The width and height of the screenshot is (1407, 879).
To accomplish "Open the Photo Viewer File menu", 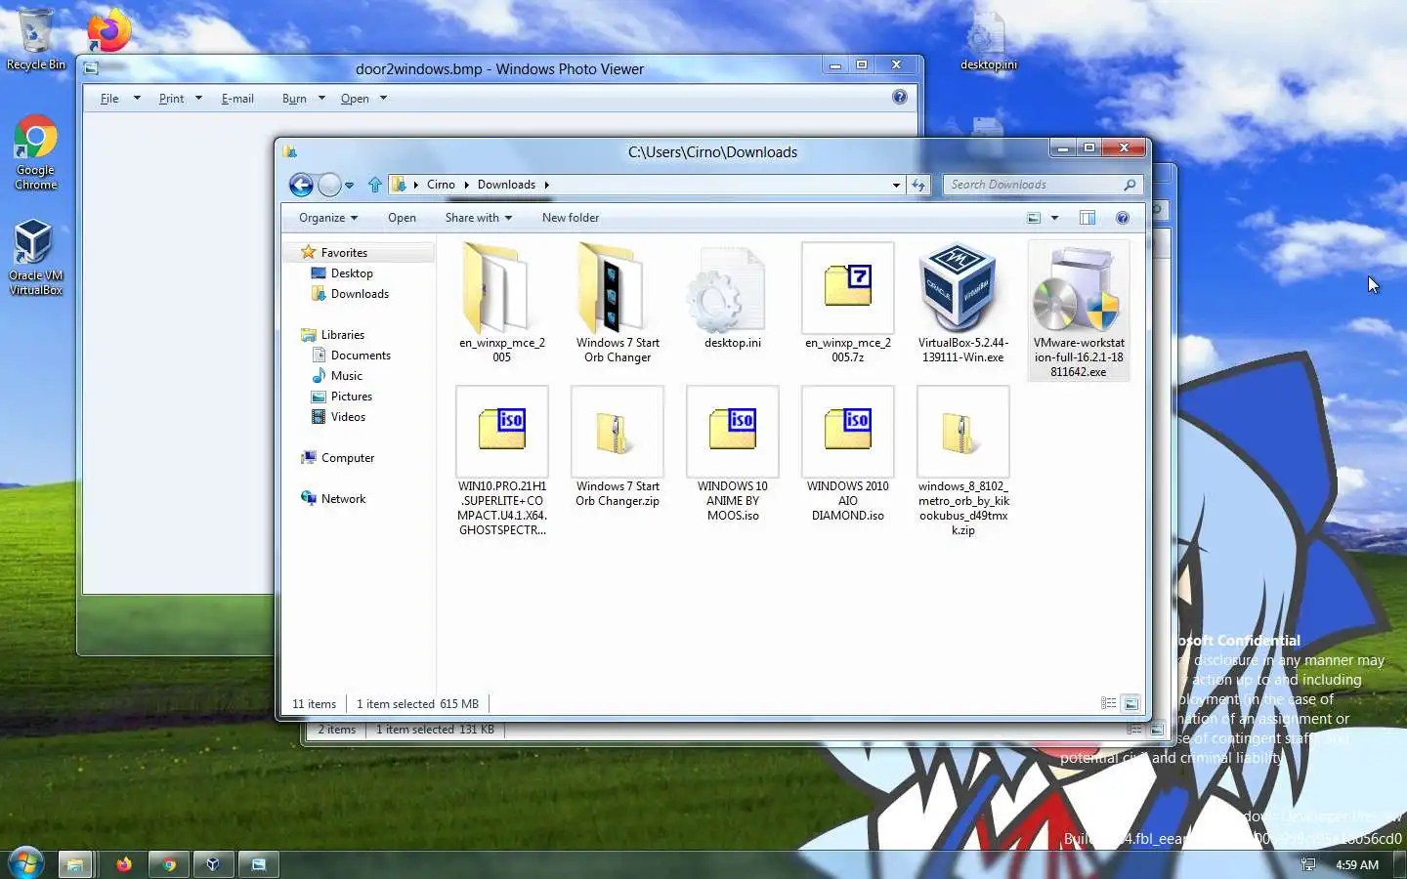I will 120,99.
